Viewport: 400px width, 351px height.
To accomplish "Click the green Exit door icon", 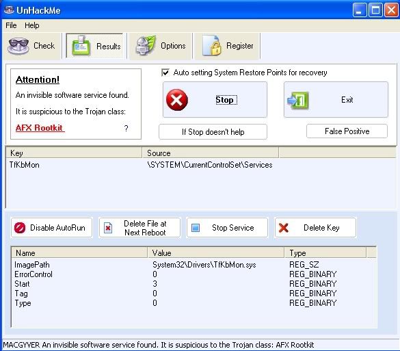I will 298,101.
